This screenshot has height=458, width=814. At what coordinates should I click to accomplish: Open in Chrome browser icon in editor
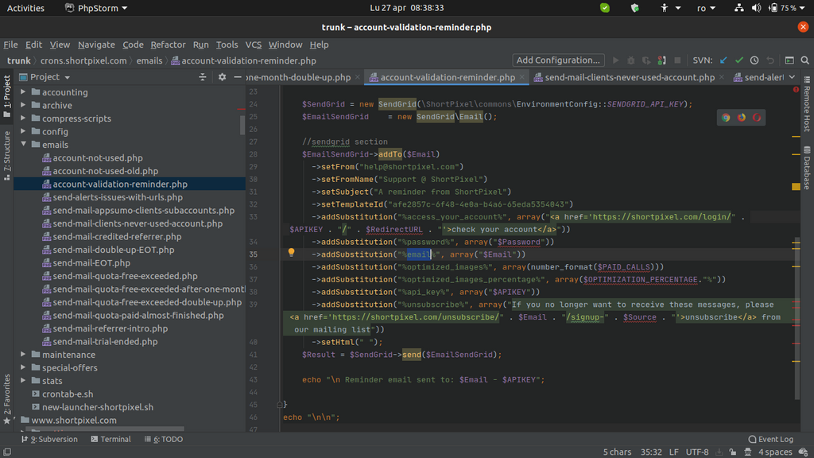pos(726,118)
